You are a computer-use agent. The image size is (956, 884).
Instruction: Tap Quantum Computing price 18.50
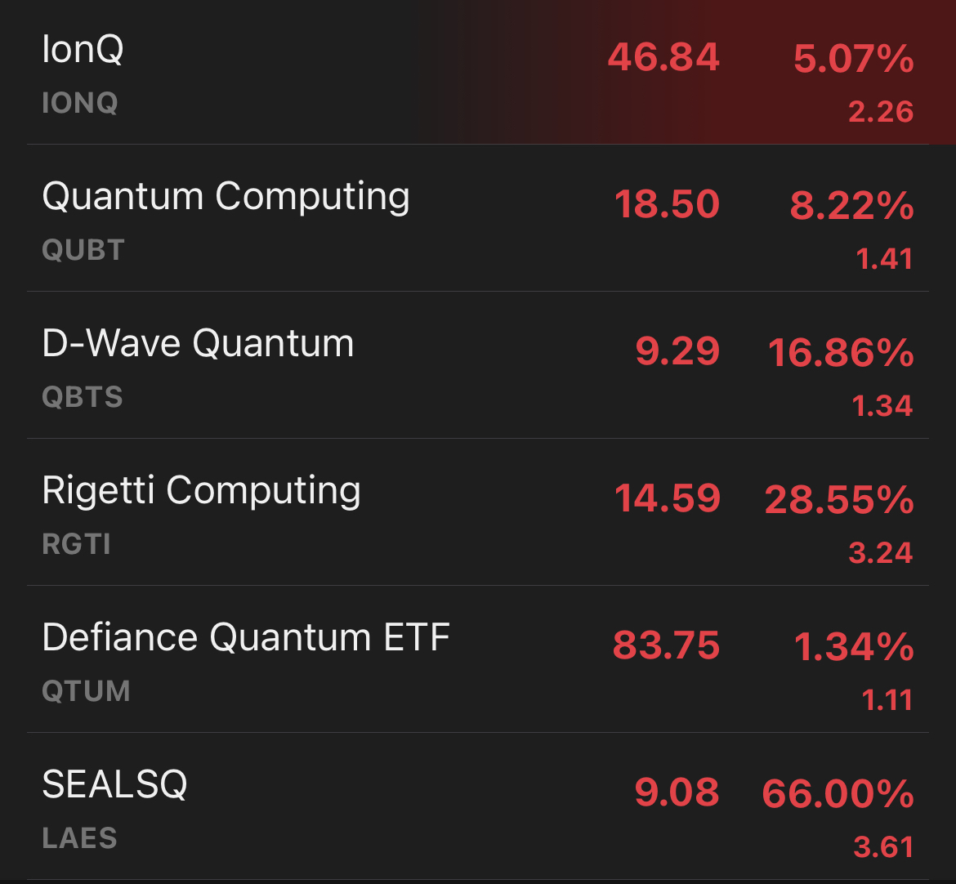pos(667,205)
